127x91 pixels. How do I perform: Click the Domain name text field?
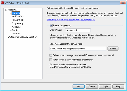tap(78, 30)
